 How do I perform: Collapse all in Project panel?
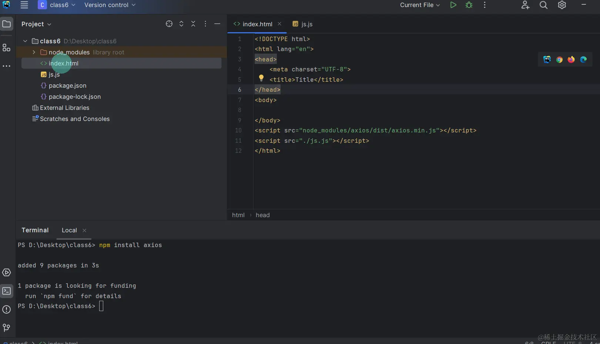click(x=193, y=24)
